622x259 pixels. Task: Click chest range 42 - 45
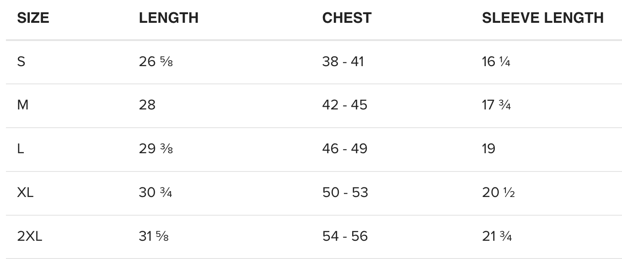point(344,105)
